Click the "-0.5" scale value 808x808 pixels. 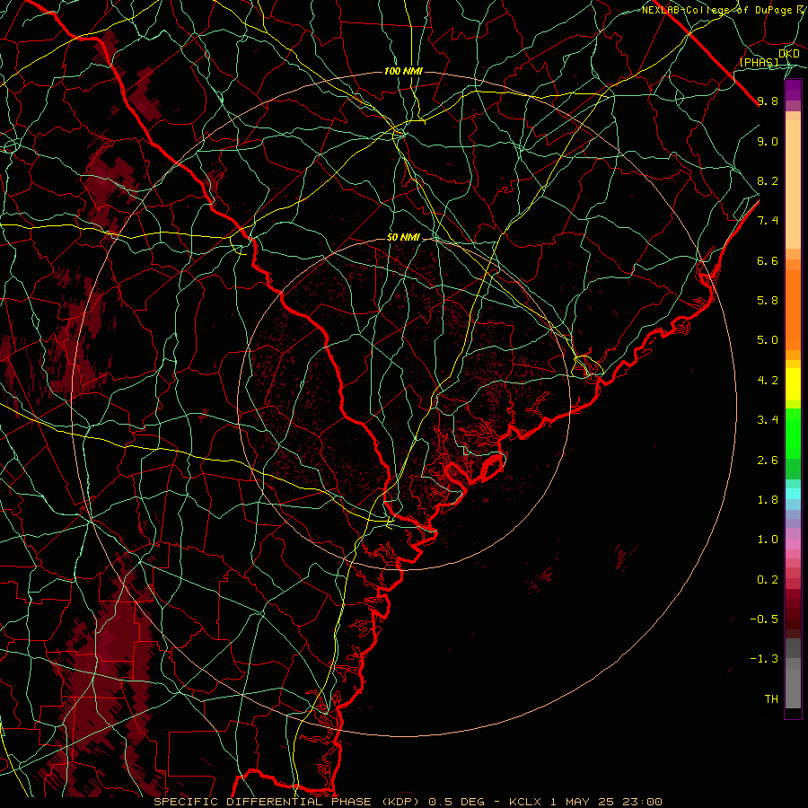[x=764, y=619]
